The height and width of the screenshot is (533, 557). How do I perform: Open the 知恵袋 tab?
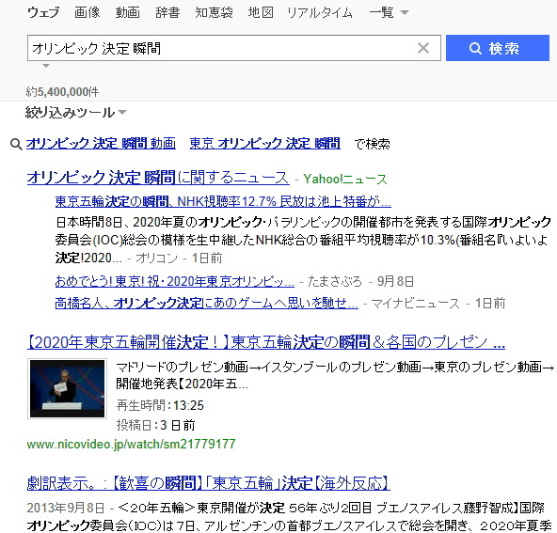214,13
